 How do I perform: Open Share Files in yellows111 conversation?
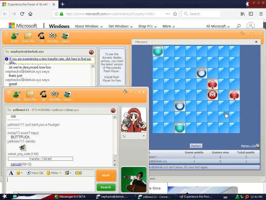click(30, 96)
